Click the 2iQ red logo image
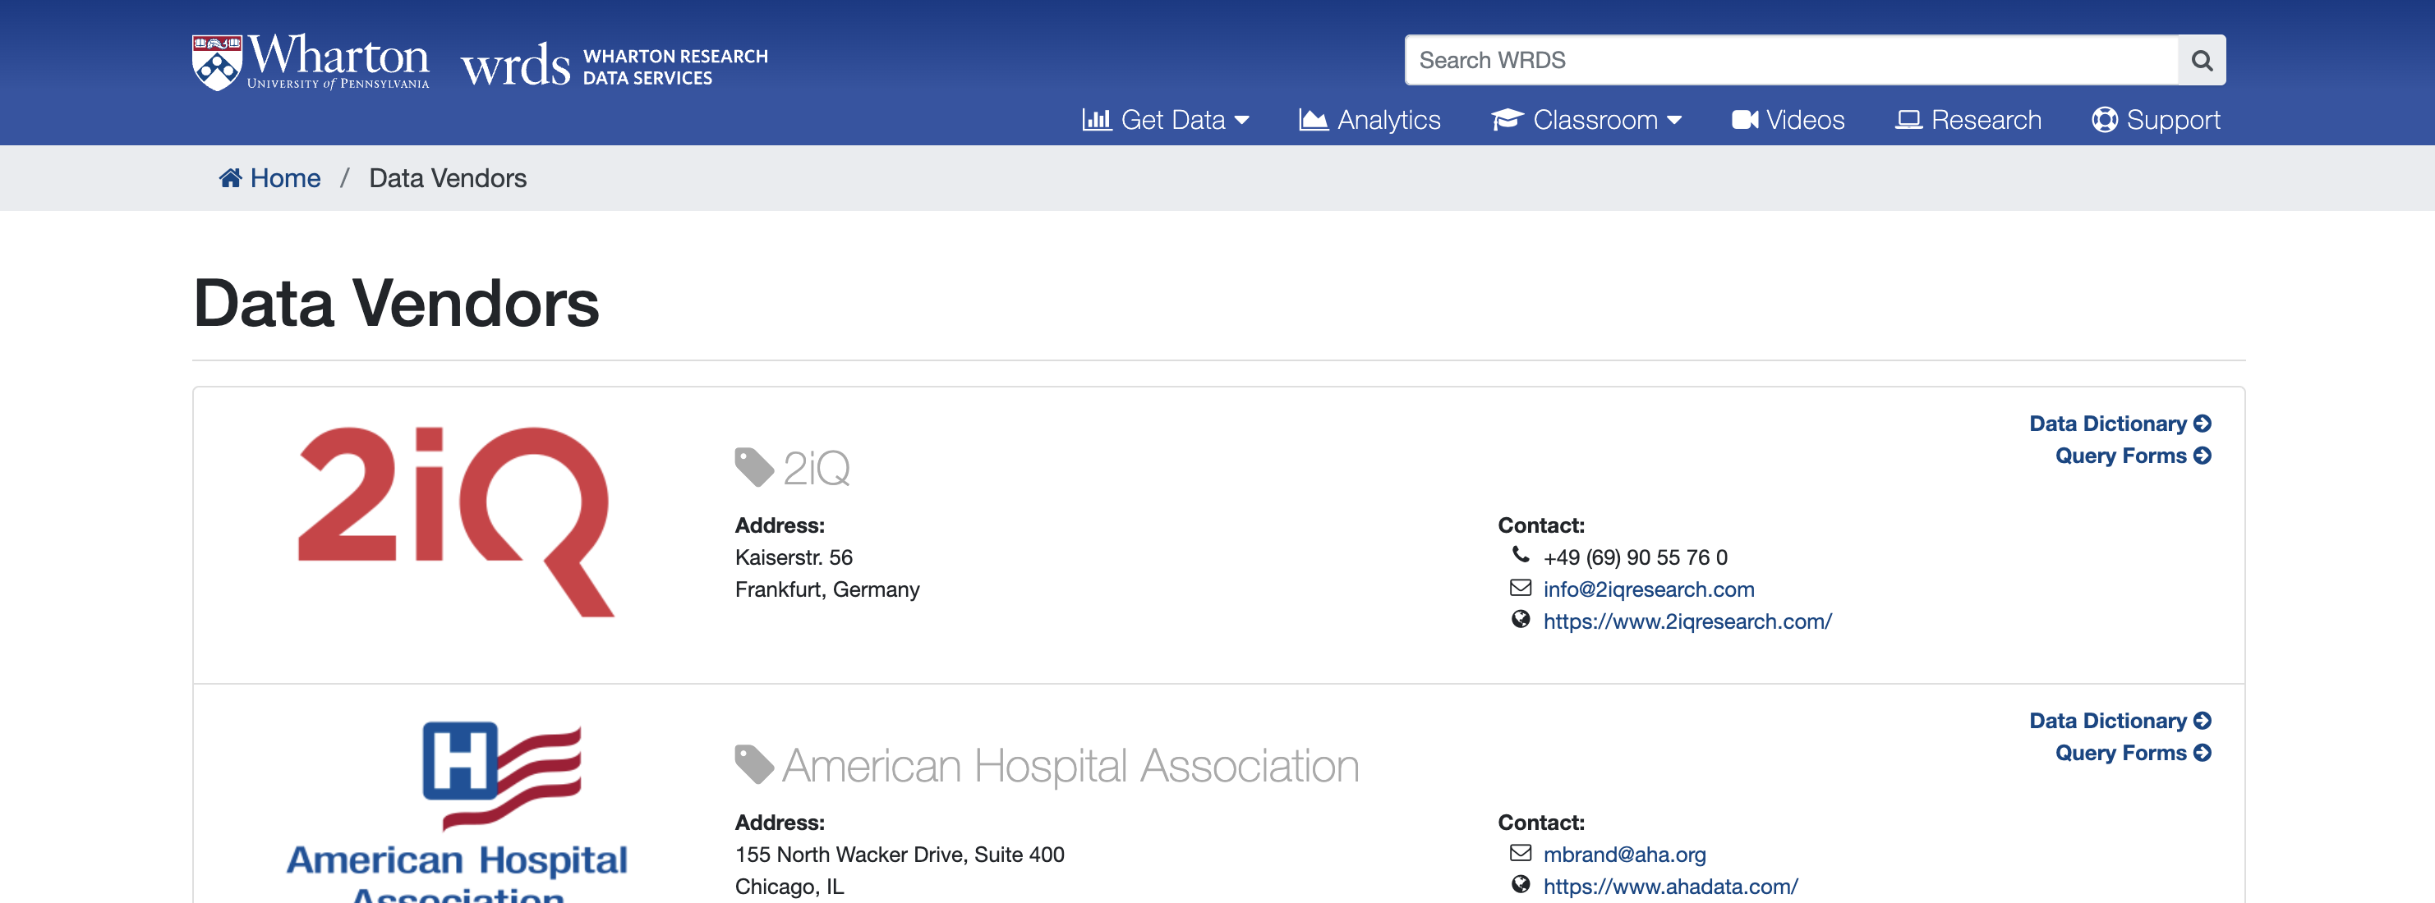Image resolution: width=2435 pixels, height=903 pixels. tap(457, 521)
